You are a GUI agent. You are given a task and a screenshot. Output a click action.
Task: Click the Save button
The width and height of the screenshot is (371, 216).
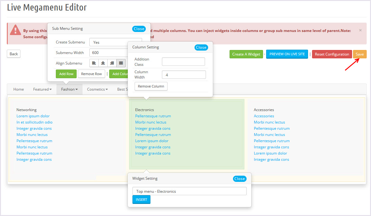click(x=360, y=54)
